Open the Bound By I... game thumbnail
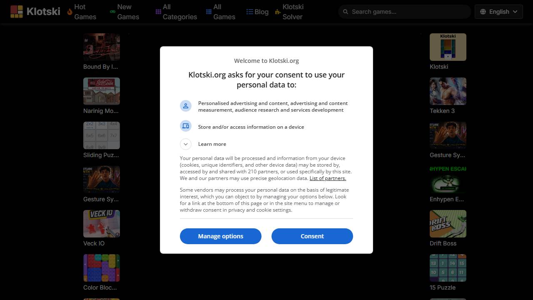 [x=102, y=47]
